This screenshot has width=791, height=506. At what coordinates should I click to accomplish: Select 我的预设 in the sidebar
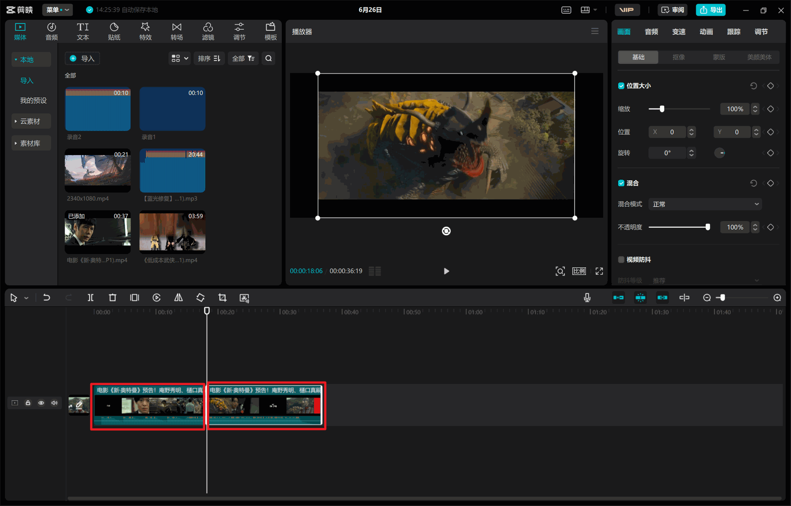coord(33,100)
